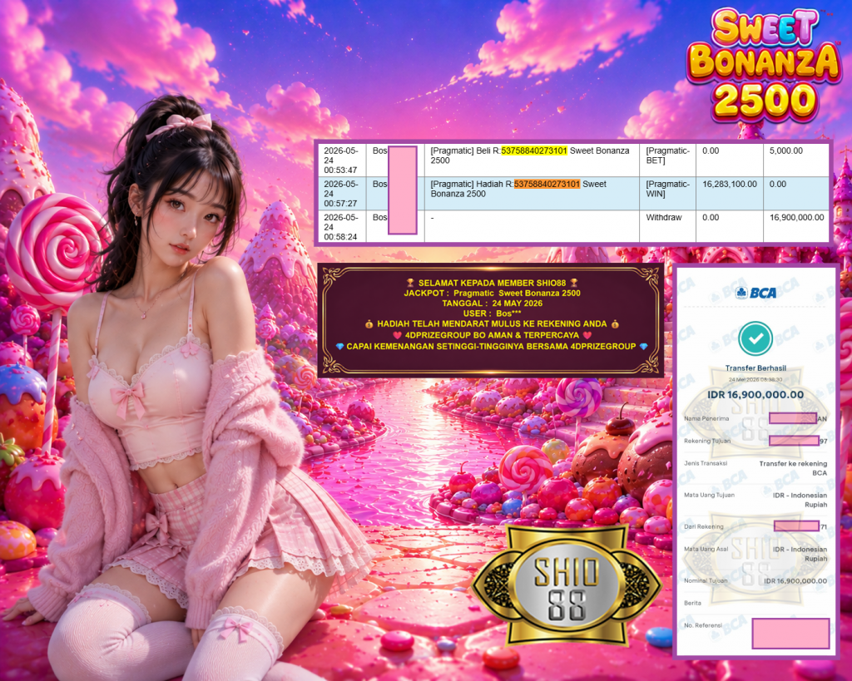852x681 pixels.
Task: Click the money bag emoji after REKENING ANDA
Action: coord(615,324)
